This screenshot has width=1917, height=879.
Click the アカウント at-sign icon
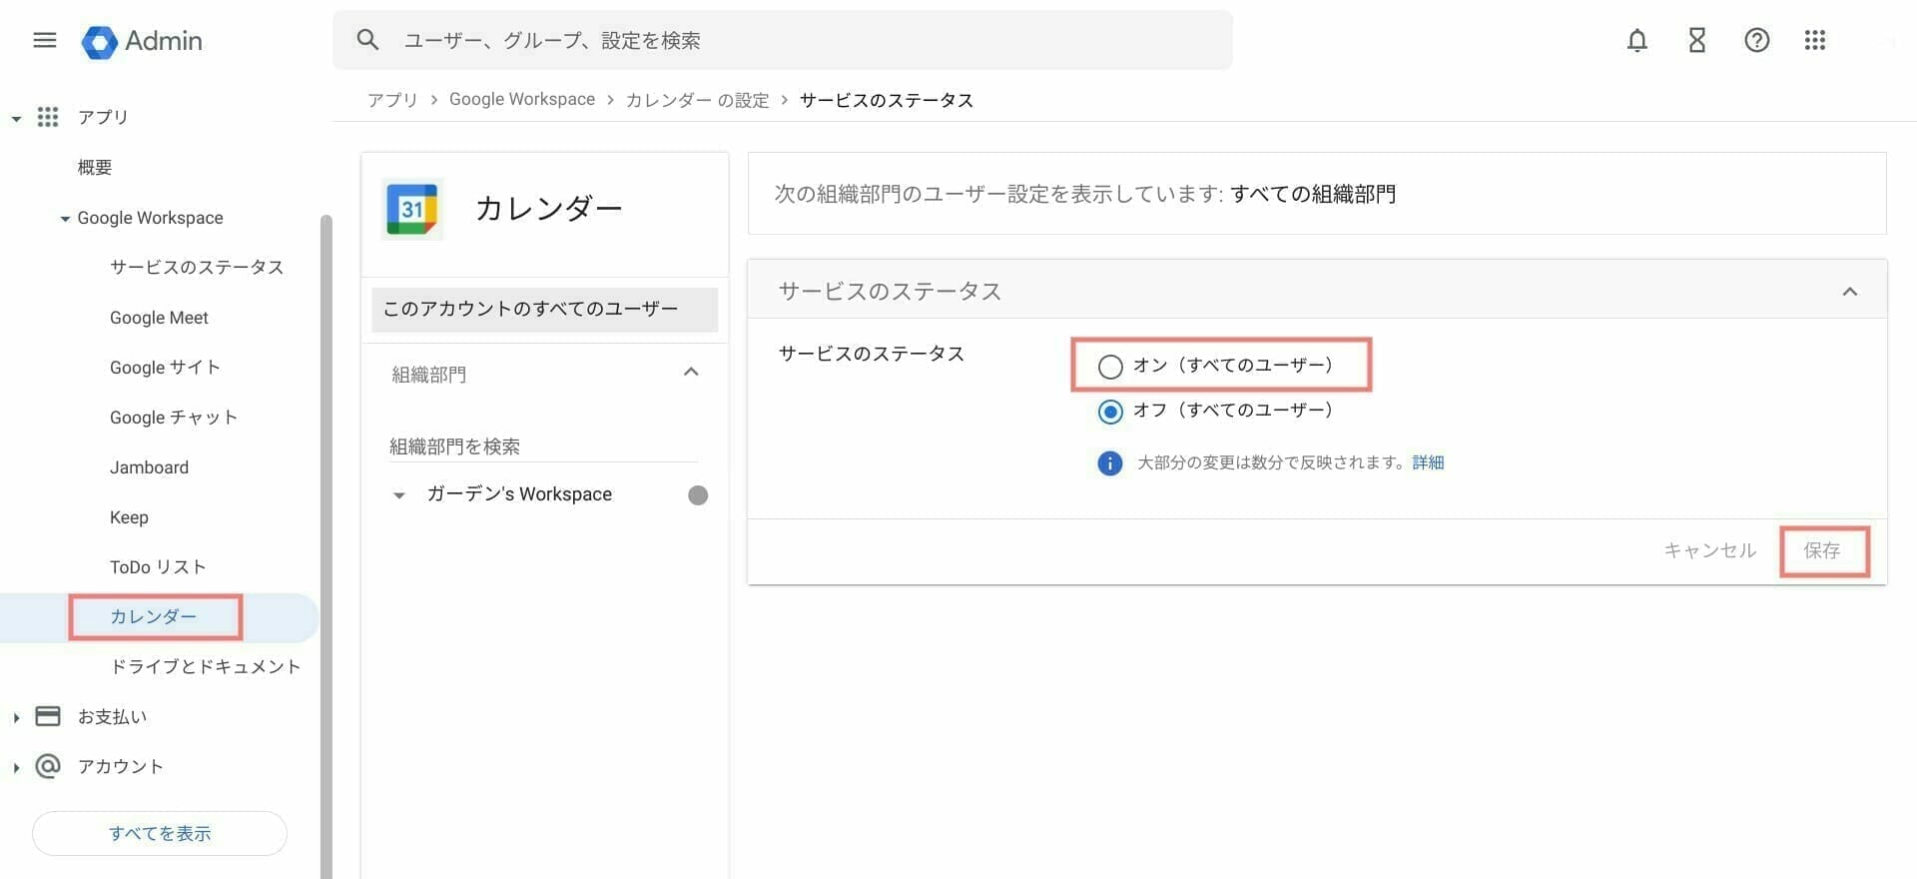[x=48, y=766]
